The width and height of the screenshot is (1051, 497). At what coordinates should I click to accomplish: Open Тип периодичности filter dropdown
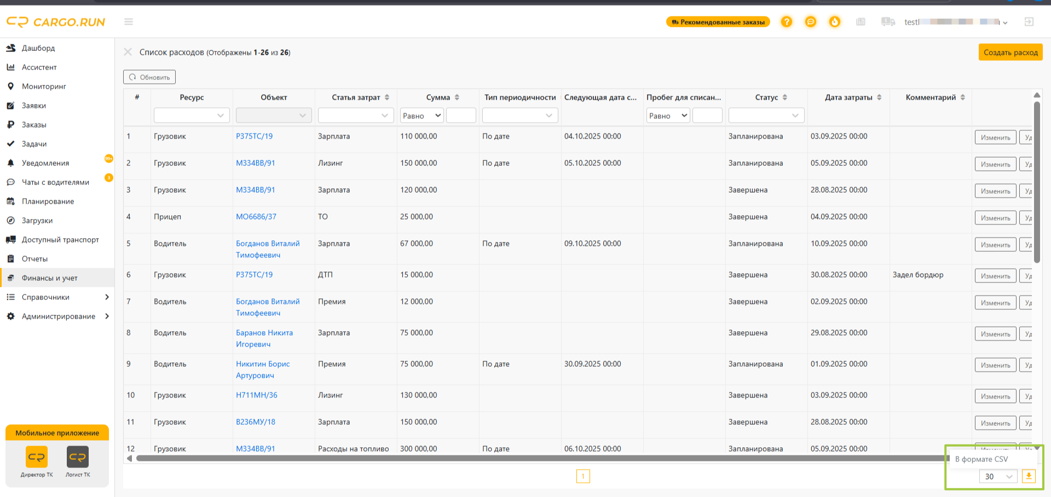(520, 115)
